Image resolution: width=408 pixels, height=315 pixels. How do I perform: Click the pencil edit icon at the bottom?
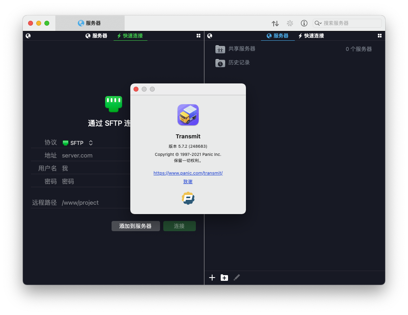[237, 278]
